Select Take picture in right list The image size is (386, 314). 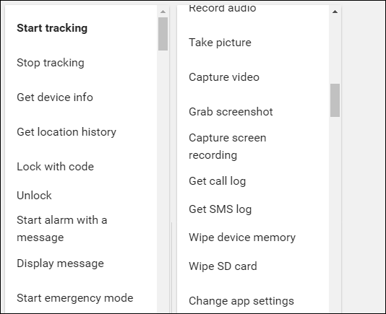pos(220,43)
